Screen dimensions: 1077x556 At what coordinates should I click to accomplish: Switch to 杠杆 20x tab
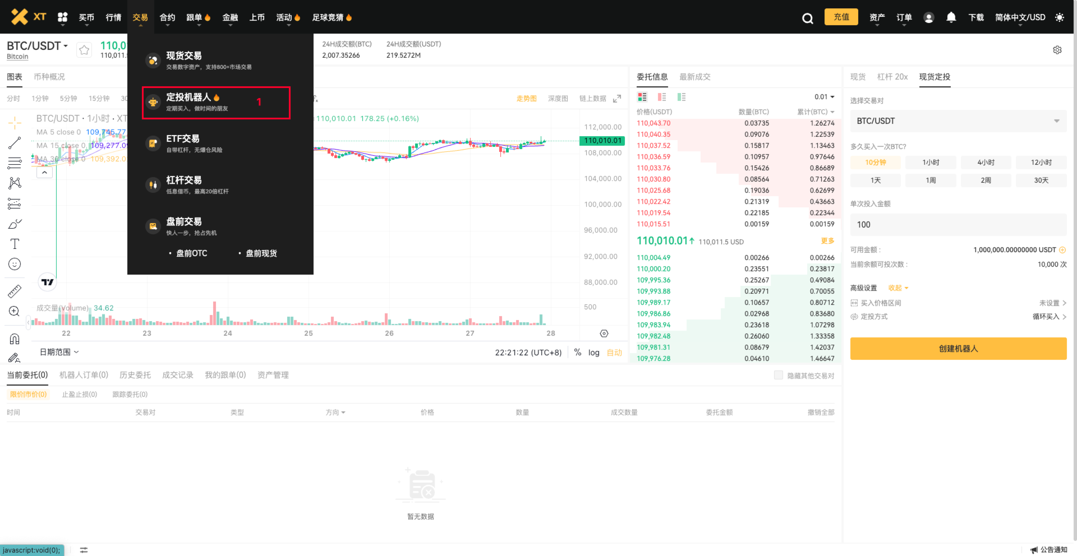(x=892, y=77)
